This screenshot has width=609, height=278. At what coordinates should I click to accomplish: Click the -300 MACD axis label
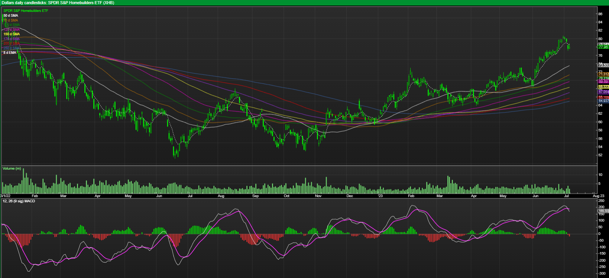click(601, 274)
